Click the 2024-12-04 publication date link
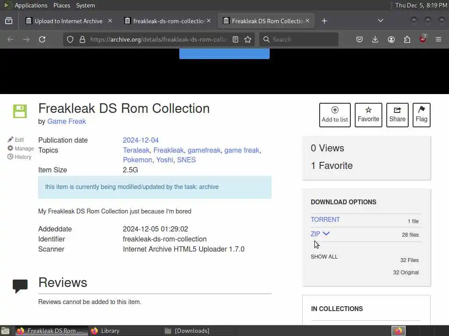449x336 pixels. [141, 140]
